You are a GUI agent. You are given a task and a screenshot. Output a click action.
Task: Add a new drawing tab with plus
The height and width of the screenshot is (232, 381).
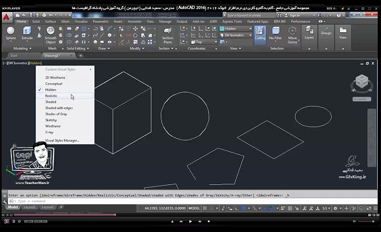(80, 56)
